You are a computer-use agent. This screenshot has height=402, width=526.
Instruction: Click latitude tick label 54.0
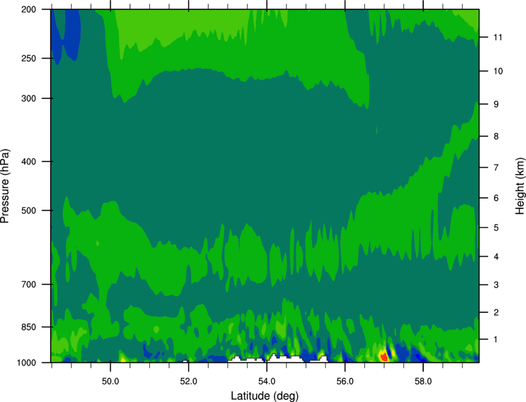click(267, 381)
